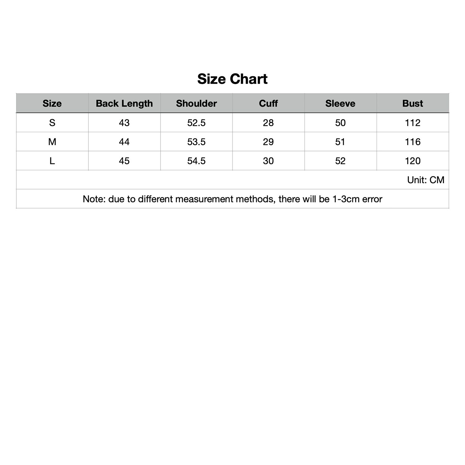Select cuff value 28
This screenshot has width=465, height=465.
(x=268, y=123)
